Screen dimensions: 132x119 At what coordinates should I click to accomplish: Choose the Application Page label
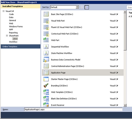(x=58, y=73)
